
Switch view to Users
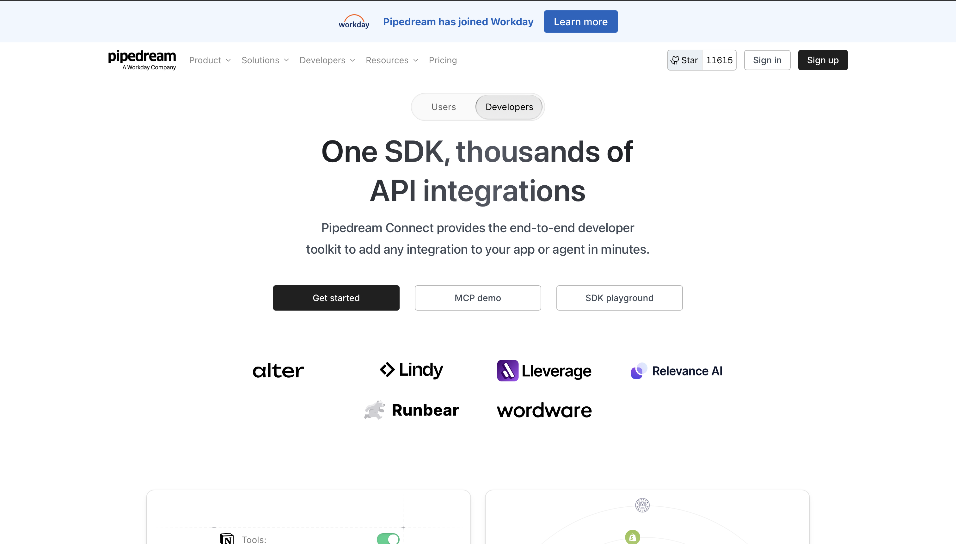point(443,107)
